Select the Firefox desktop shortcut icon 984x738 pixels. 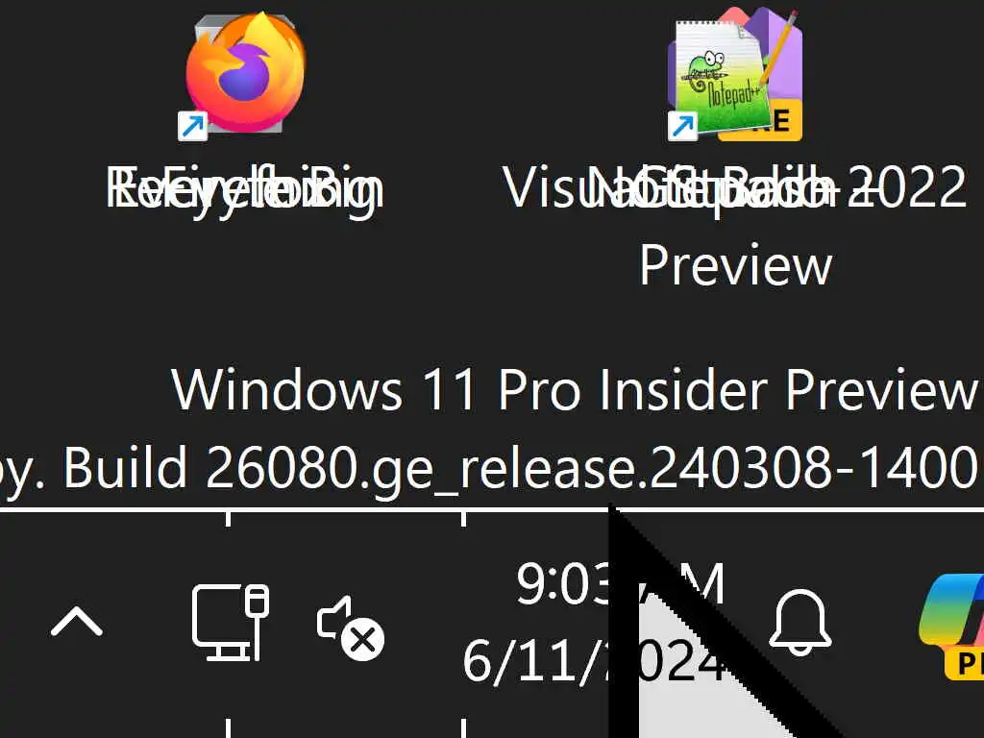(246, 72)
